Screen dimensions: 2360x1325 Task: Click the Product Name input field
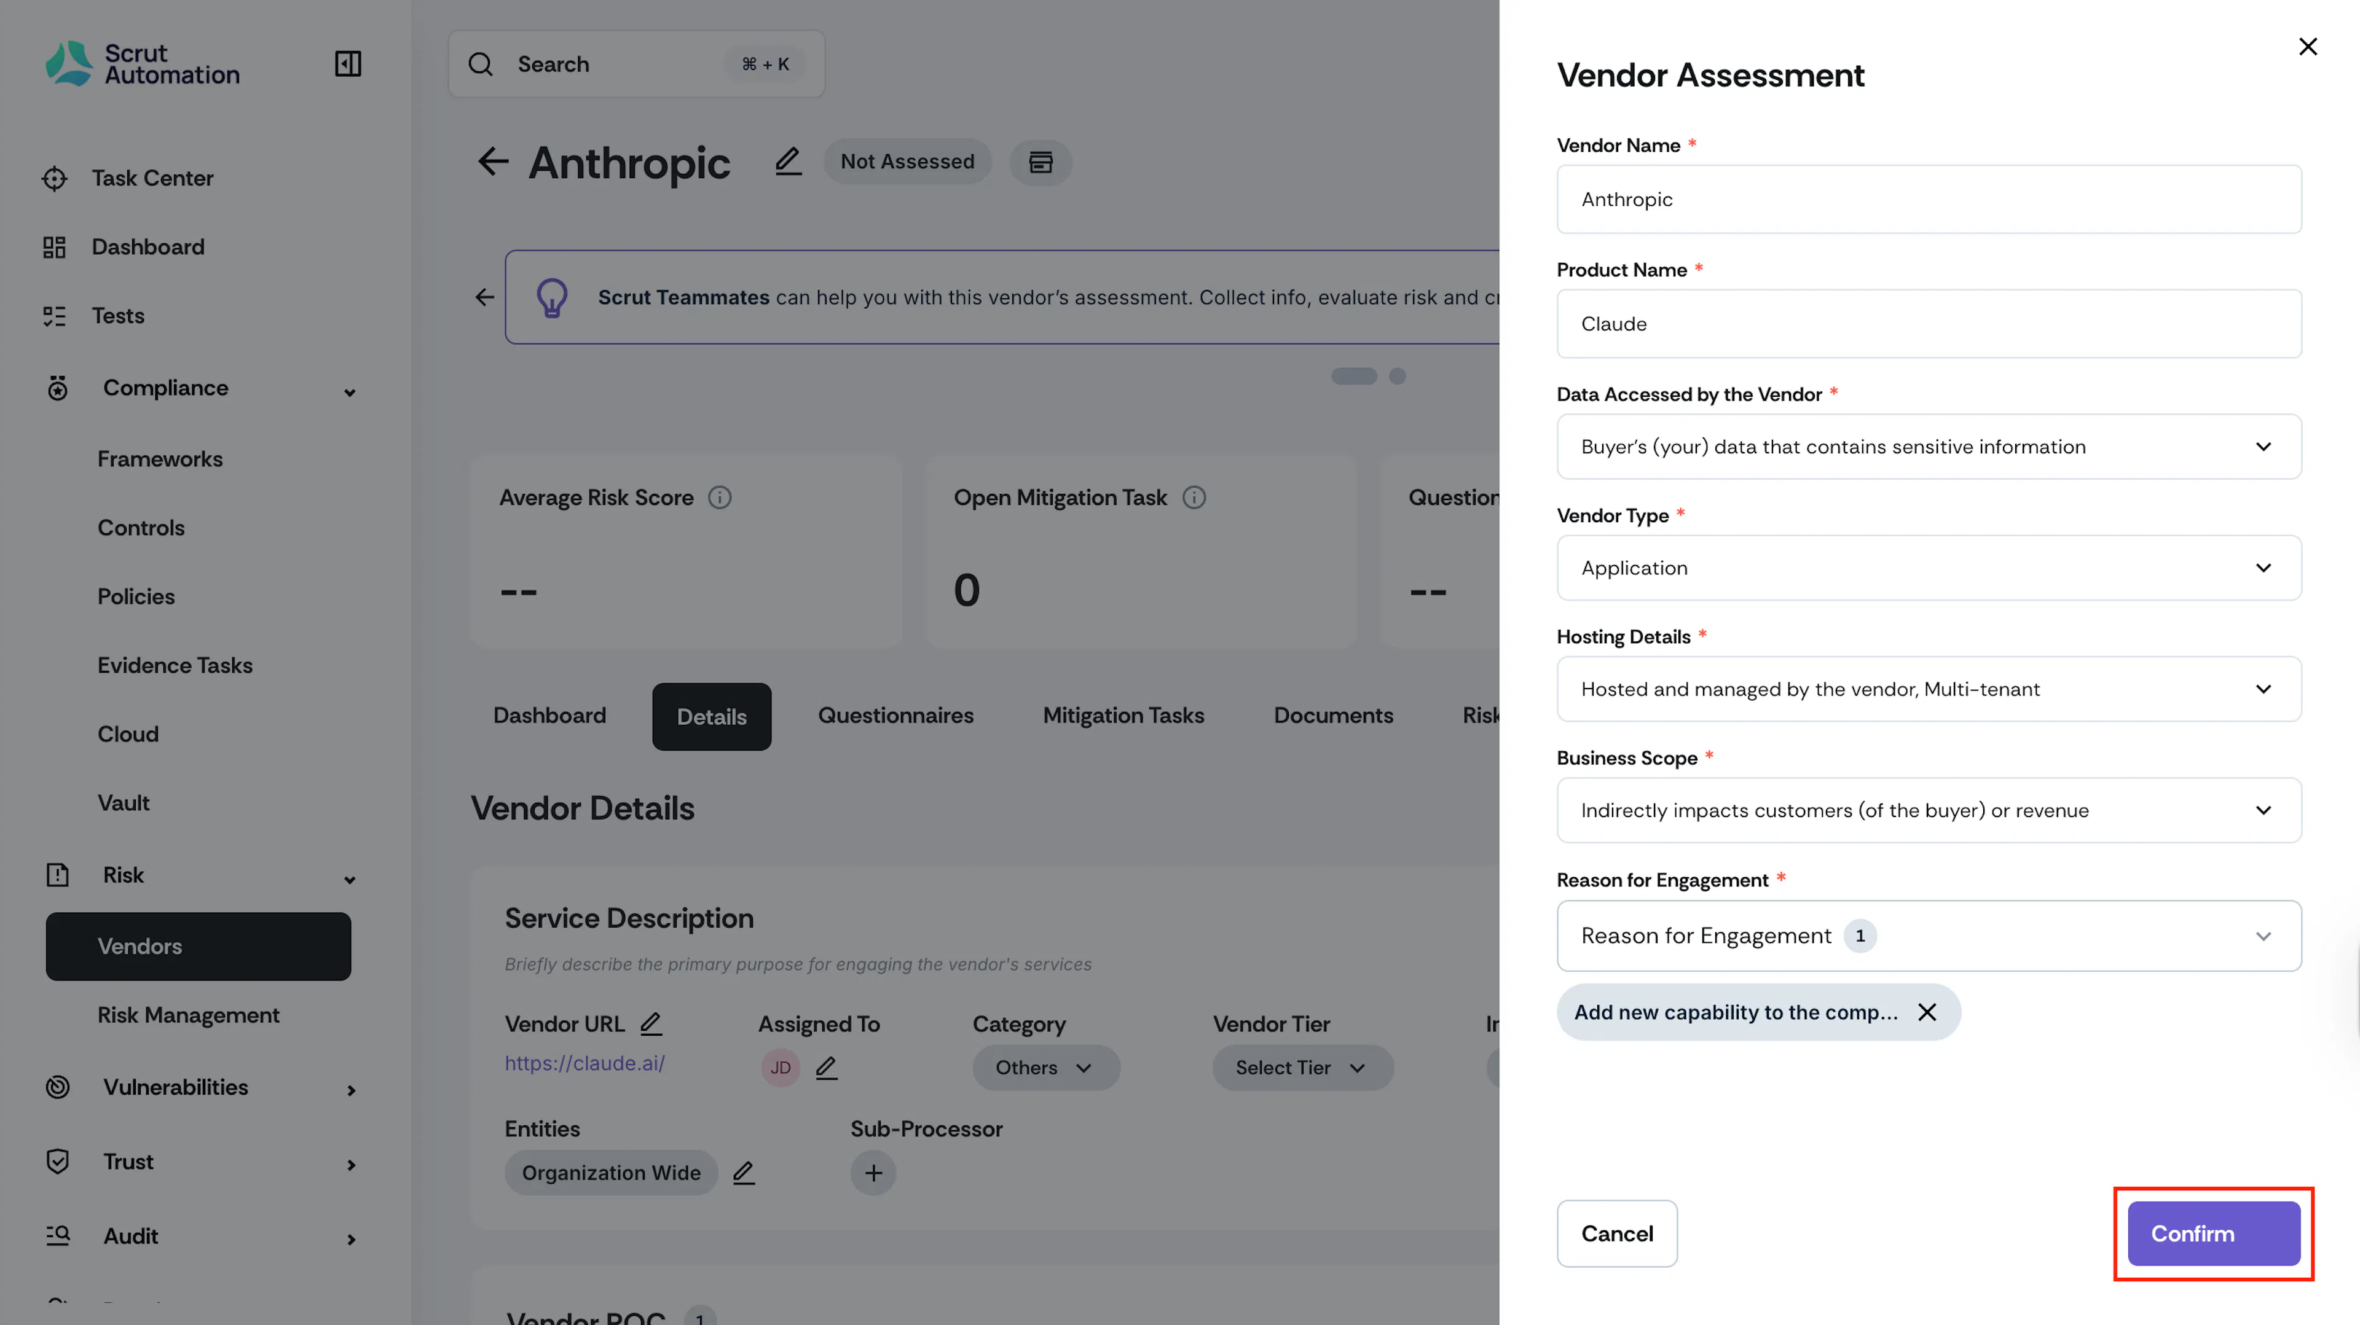pyautogui.click(x=1929, y=323)
